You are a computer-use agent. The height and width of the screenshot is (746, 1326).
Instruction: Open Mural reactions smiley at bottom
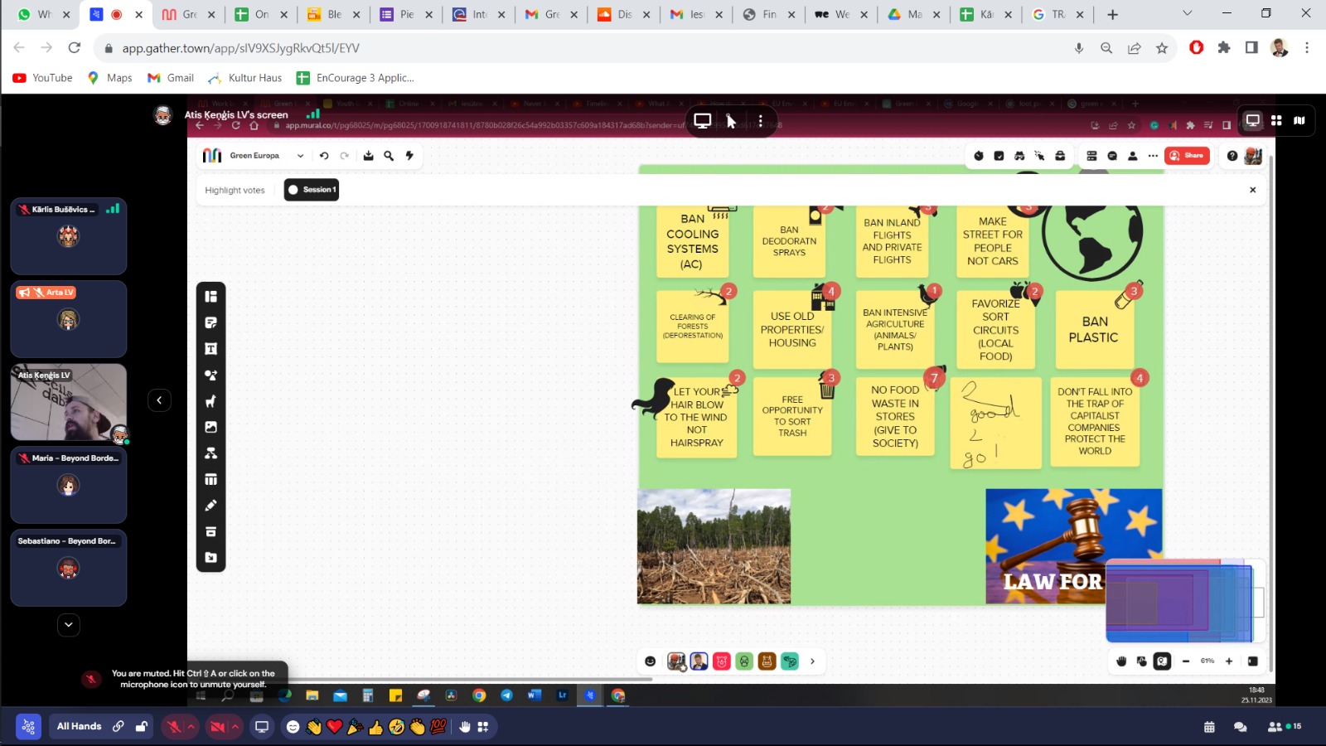pos(651,661)
